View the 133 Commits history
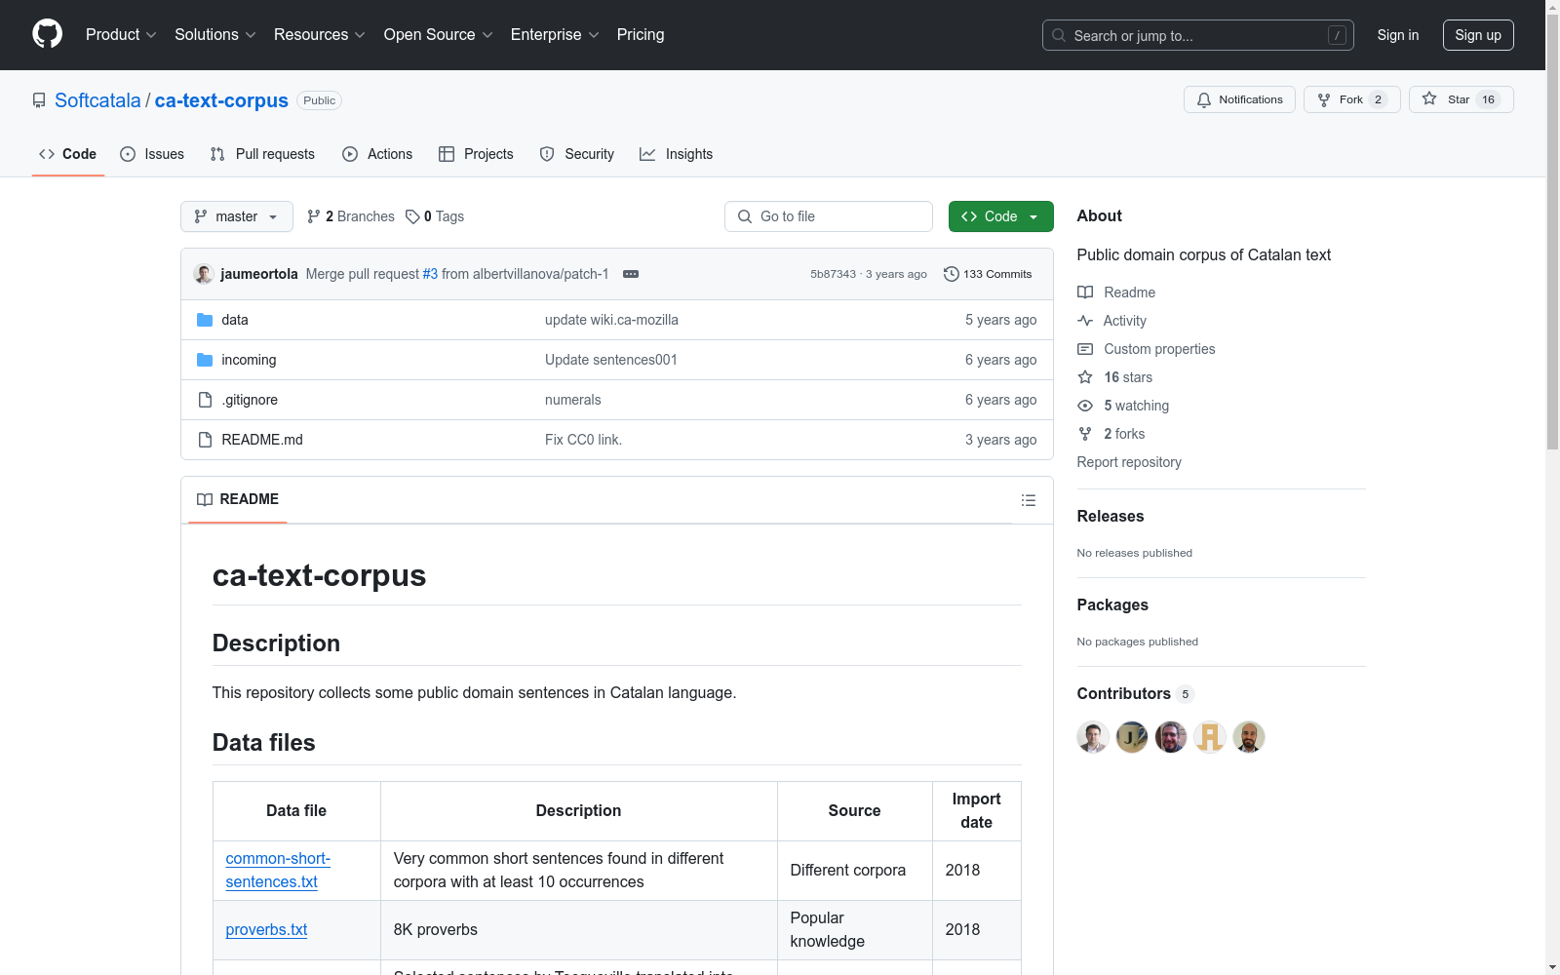Image resolution: width=1560 pixels, height=975 pixels. coord(988,274)
